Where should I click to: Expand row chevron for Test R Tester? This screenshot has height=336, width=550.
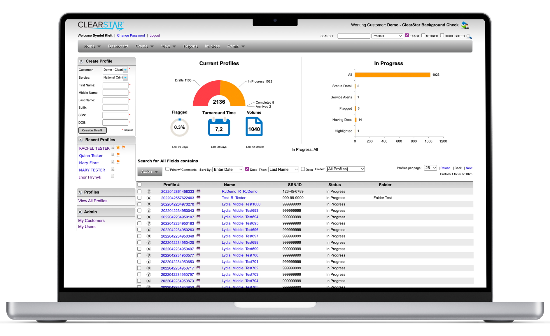point(149,198)
